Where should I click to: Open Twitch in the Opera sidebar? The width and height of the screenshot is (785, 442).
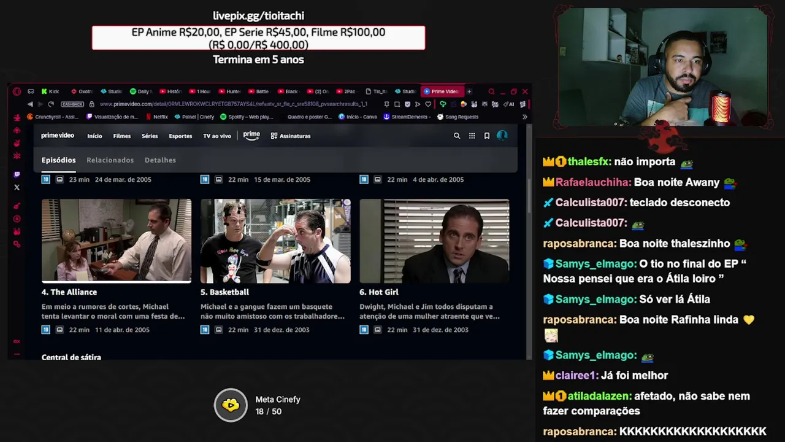click(17, 174)
